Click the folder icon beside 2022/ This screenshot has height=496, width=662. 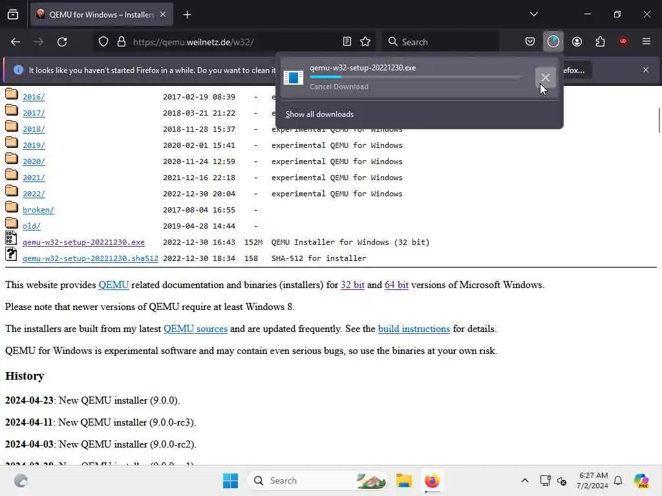[12, 191]
